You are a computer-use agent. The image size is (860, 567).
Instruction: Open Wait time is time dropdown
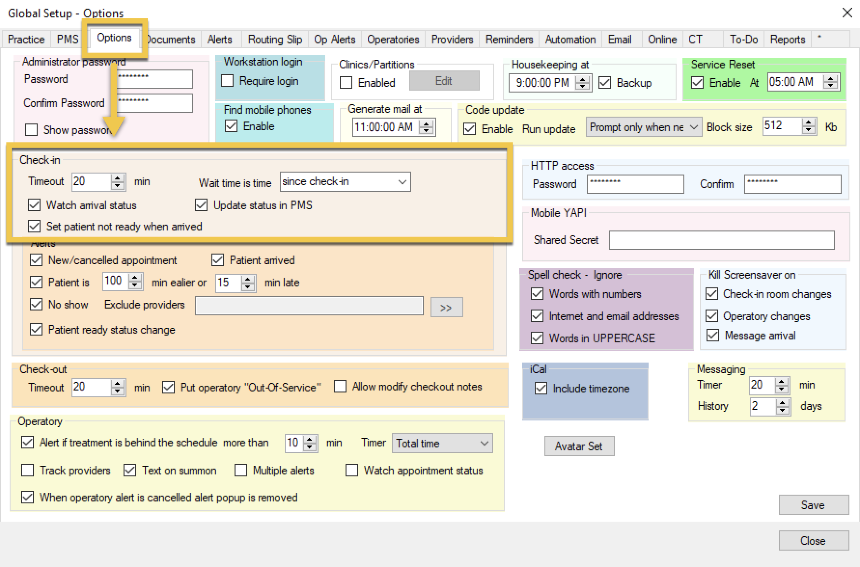345,182
